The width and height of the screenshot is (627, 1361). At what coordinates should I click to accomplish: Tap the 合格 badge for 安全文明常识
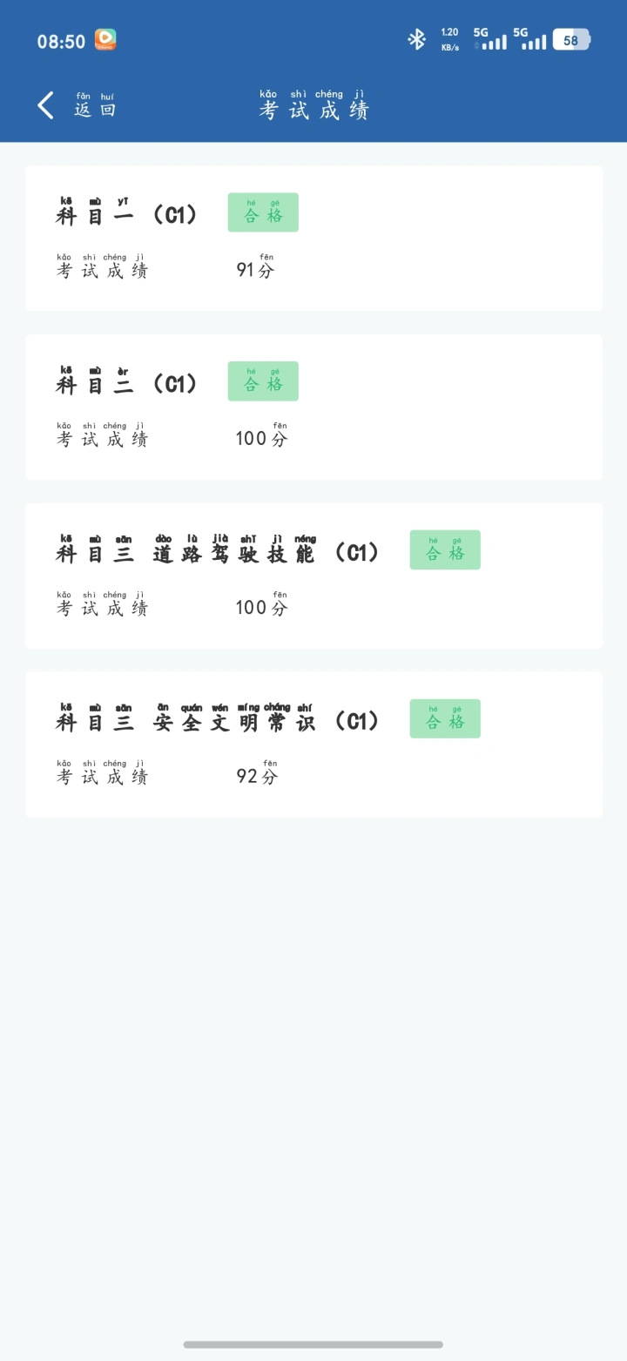(x=445, y=719)
